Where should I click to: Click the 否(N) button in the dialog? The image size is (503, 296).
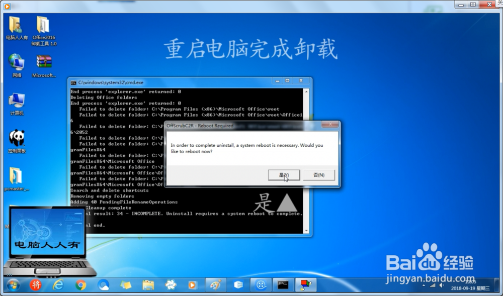tap(319, 175)
